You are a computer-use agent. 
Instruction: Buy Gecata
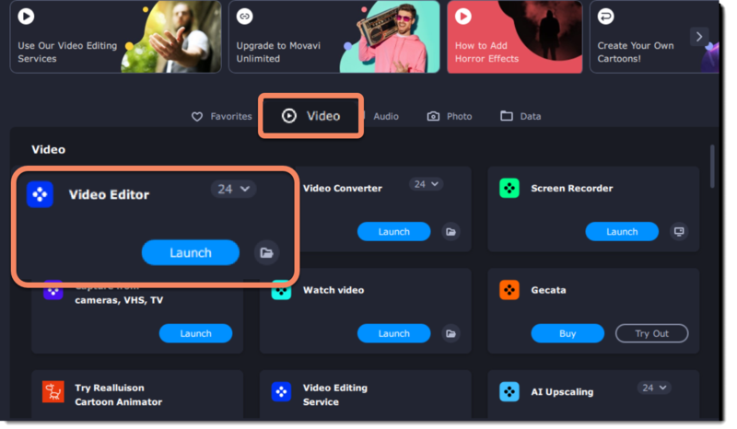(x=567, y=333)
